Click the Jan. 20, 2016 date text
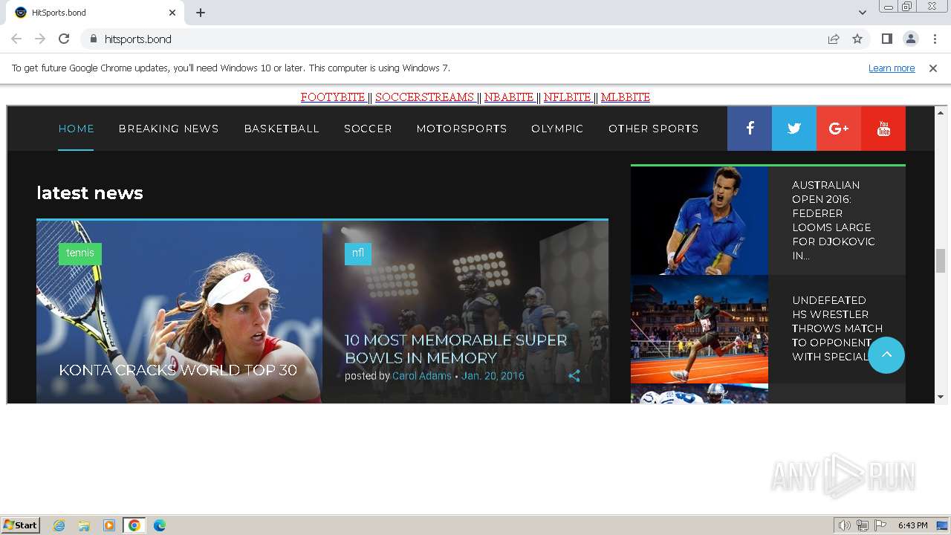 pyautogui.click(x=493, y=376)
